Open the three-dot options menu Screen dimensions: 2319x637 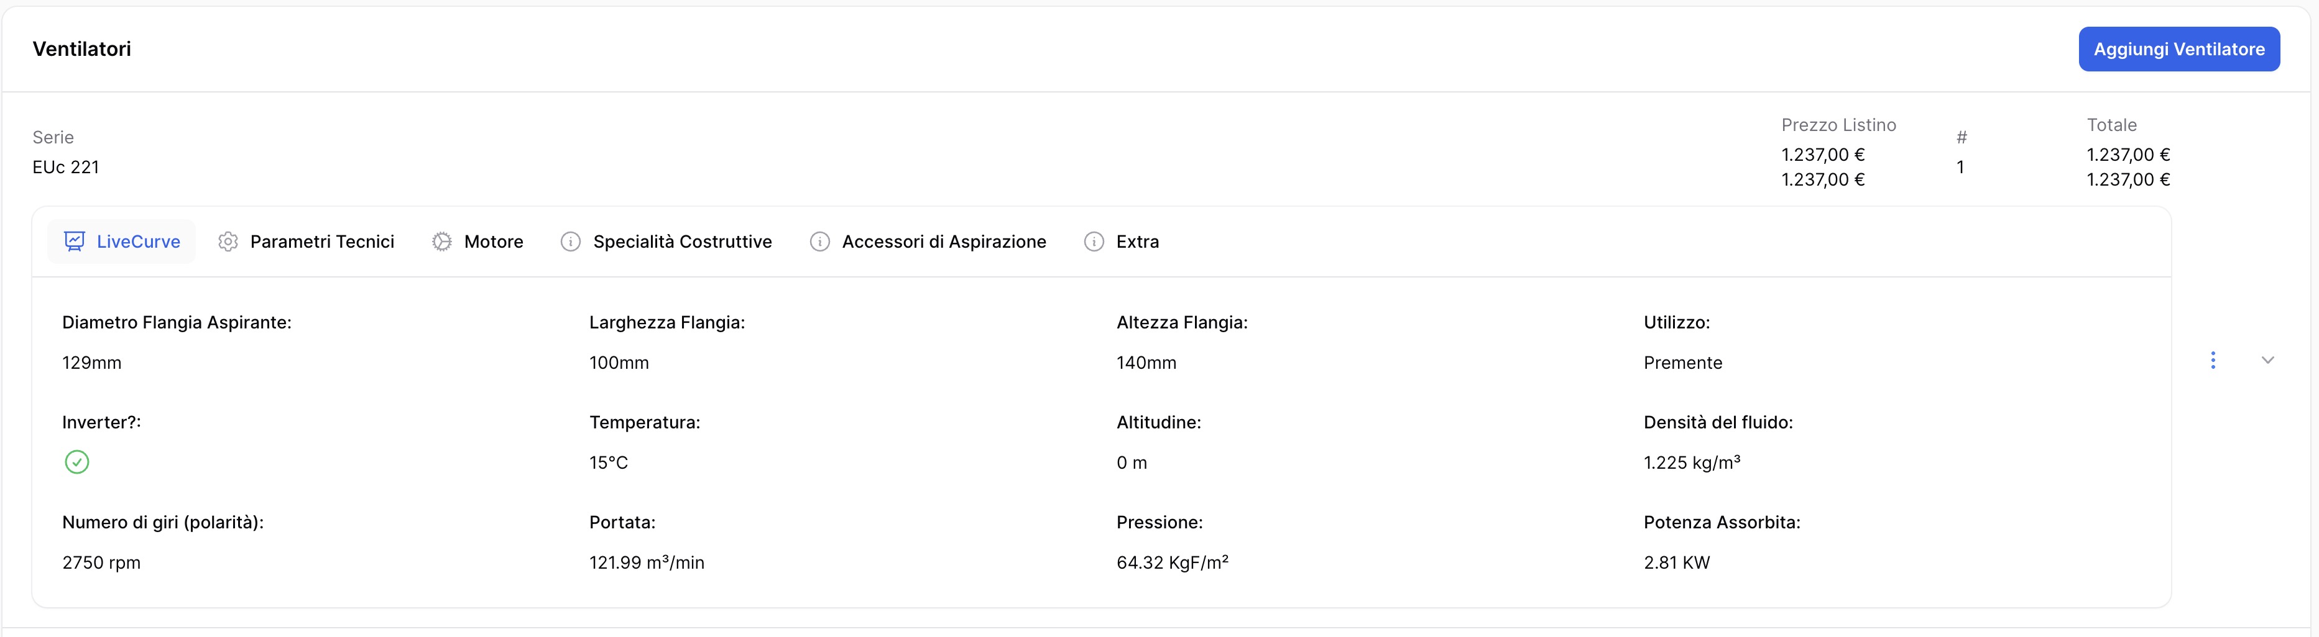(2213, 360)
